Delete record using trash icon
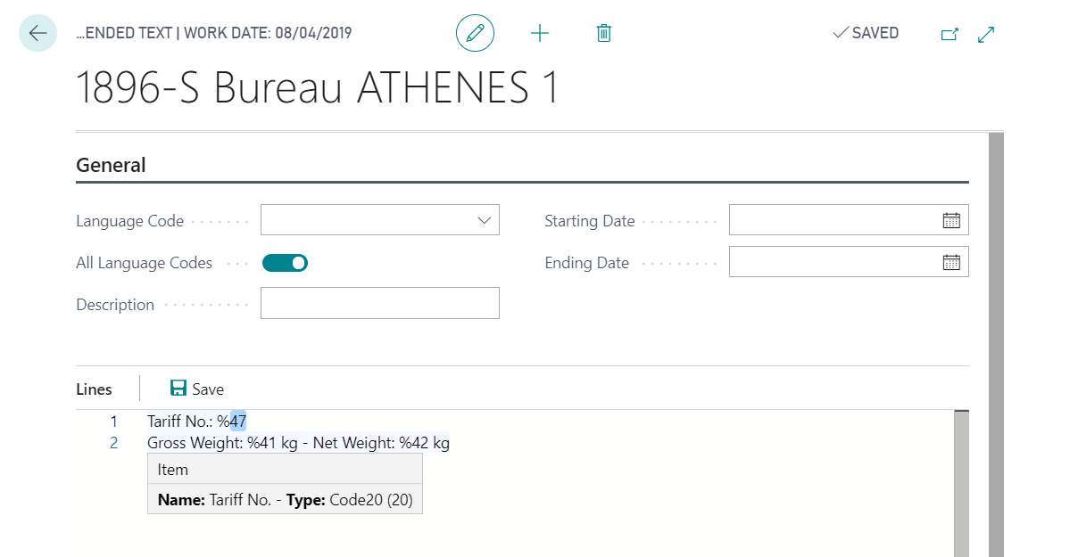Screen dimensions: 1078x557 [x=604, y=33]
